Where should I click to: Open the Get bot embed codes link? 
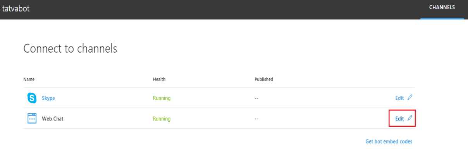(389, 141)
